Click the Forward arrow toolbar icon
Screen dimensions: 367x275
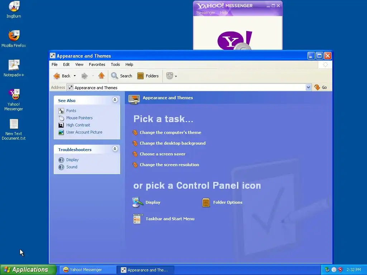[x=85, y=76]
